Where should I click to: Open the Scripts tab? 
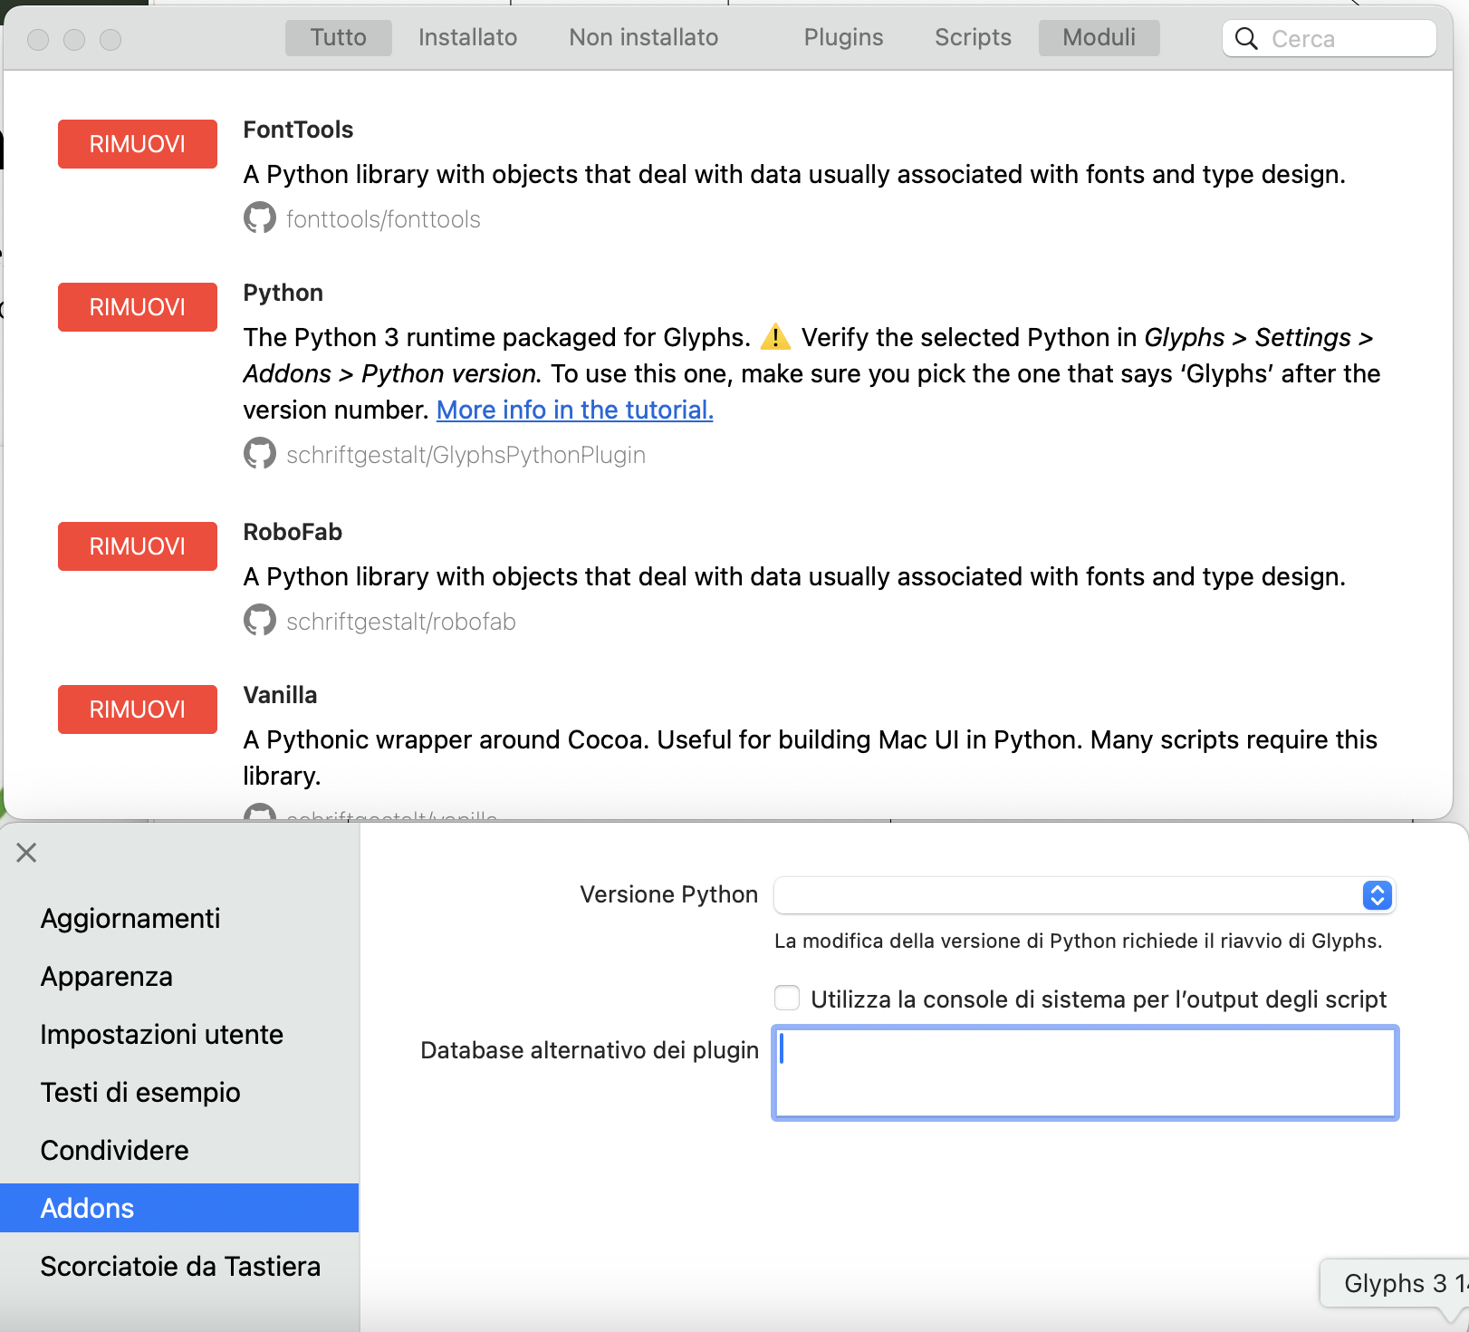973,38
